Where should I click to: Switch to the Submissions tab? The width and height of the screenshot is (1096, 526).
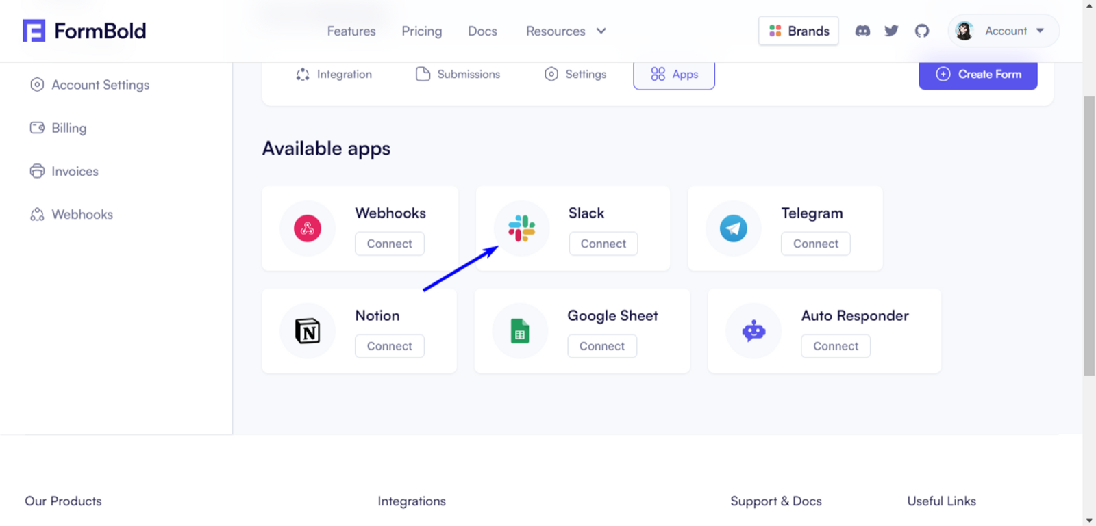coord(458,74)
